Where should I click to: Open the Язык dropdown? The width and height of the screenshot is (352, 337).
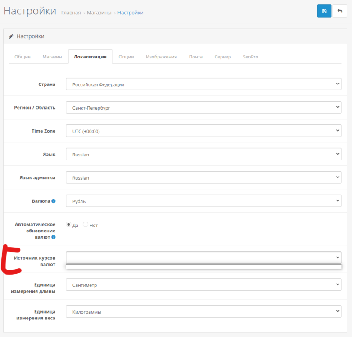point(203,155)
